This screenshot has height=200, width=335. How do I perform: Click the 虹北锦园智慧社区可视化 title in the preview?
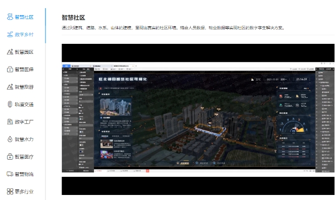click(123, 79)
